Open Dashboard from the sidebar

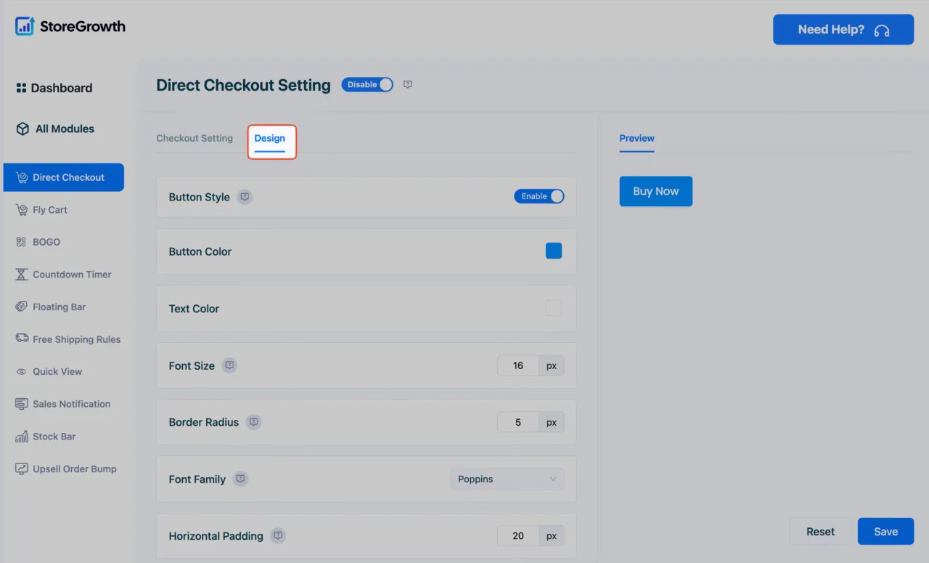point(54,88)
